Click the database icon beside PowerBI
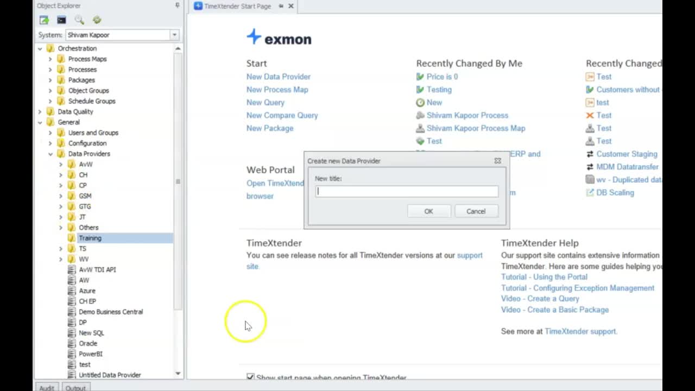This screenshot has width=695, height=391. pyautogui.click(x=72, y=354)
